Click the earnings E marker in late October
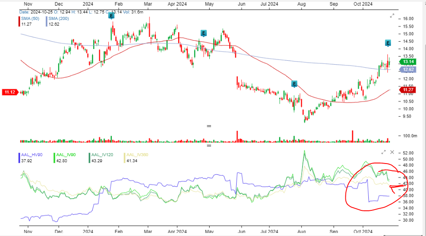 pos(388,43)
